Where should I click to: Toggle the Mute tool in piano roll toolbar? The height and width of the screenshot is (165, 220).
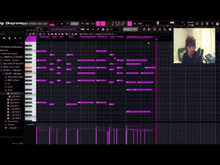[x=62, y=34]
